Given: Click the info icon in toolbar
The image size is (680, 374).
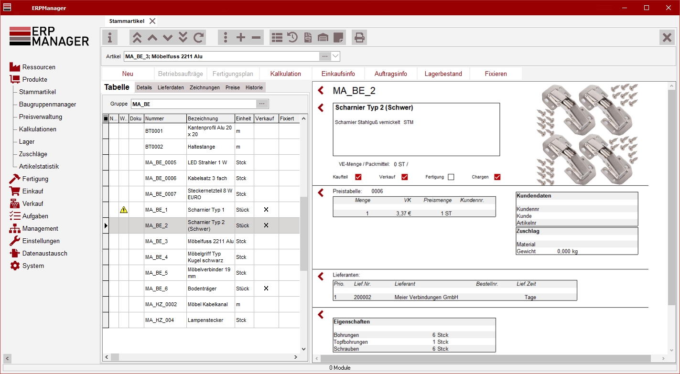Looking at the screenshot, I should [x=110, y=37].
